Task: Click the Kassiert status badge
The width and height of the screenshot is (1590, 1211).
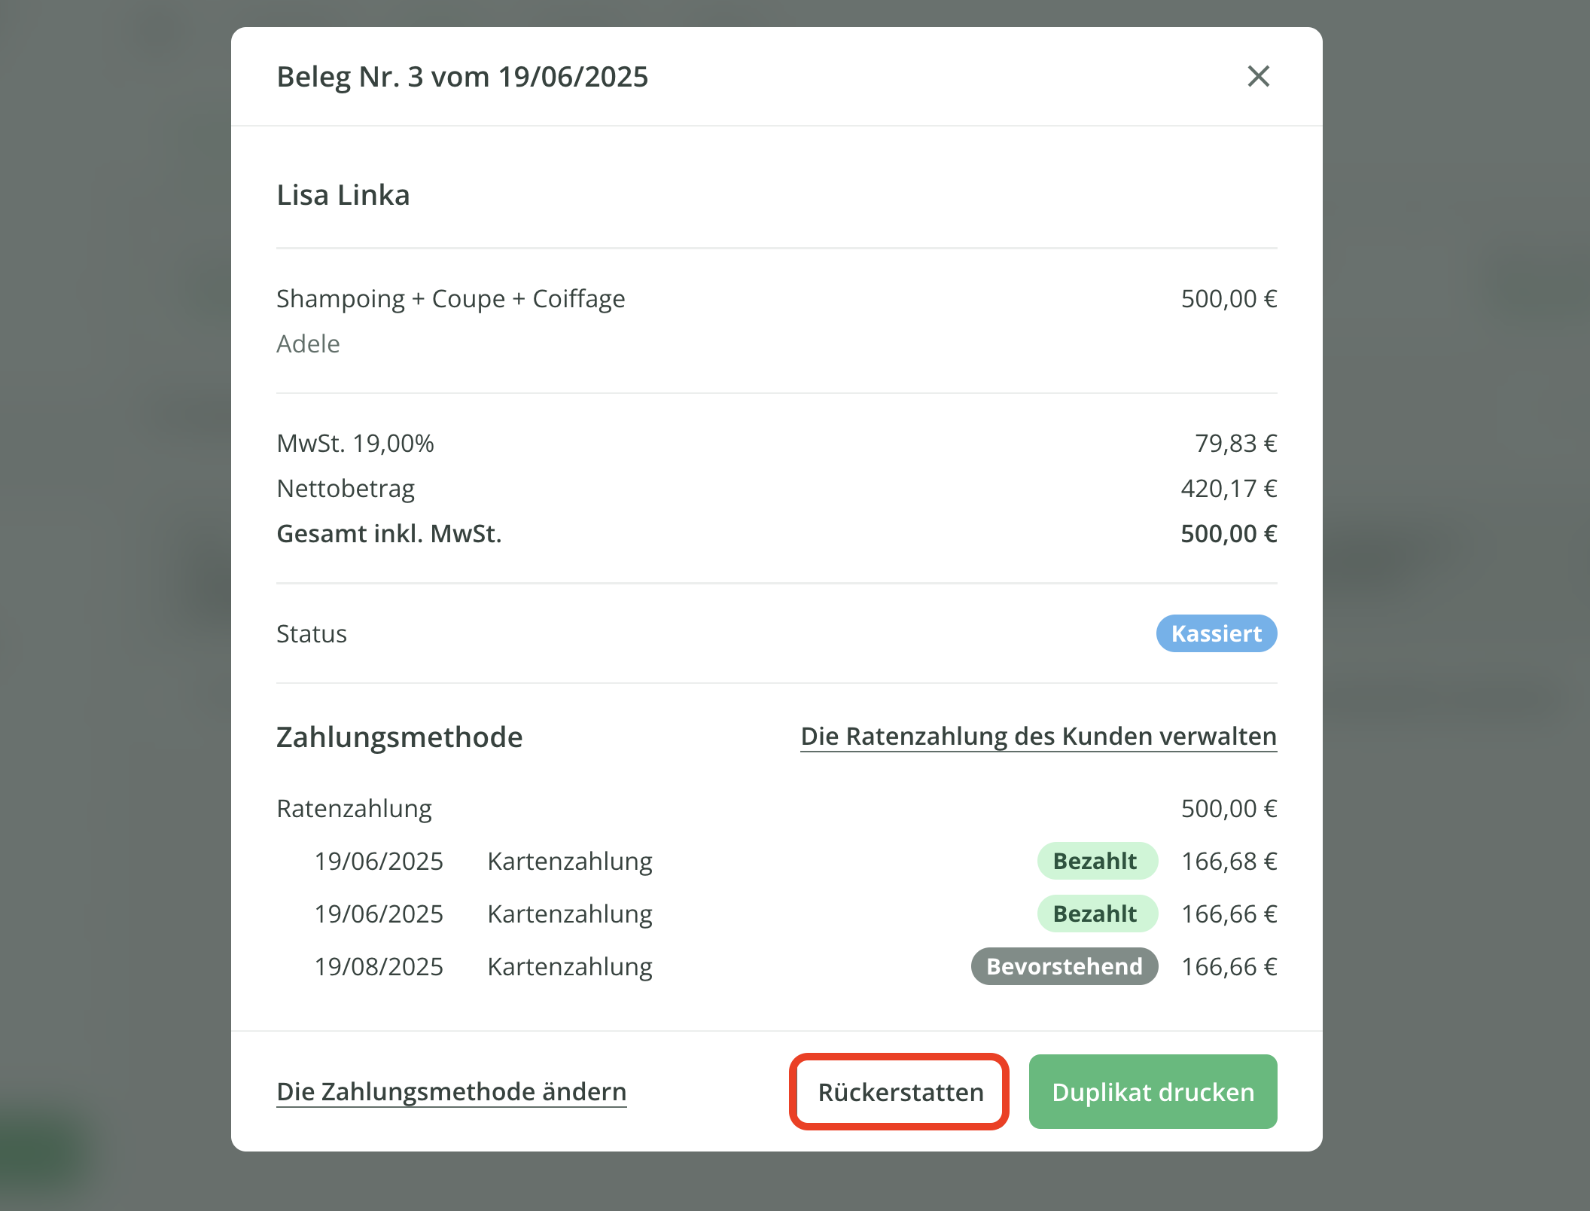Action: 1216,633
